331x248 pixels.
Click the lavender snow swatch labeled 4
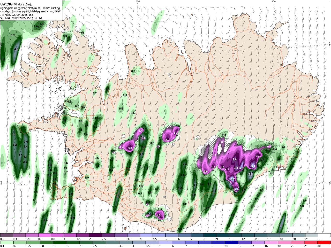[x=146, y=235]
